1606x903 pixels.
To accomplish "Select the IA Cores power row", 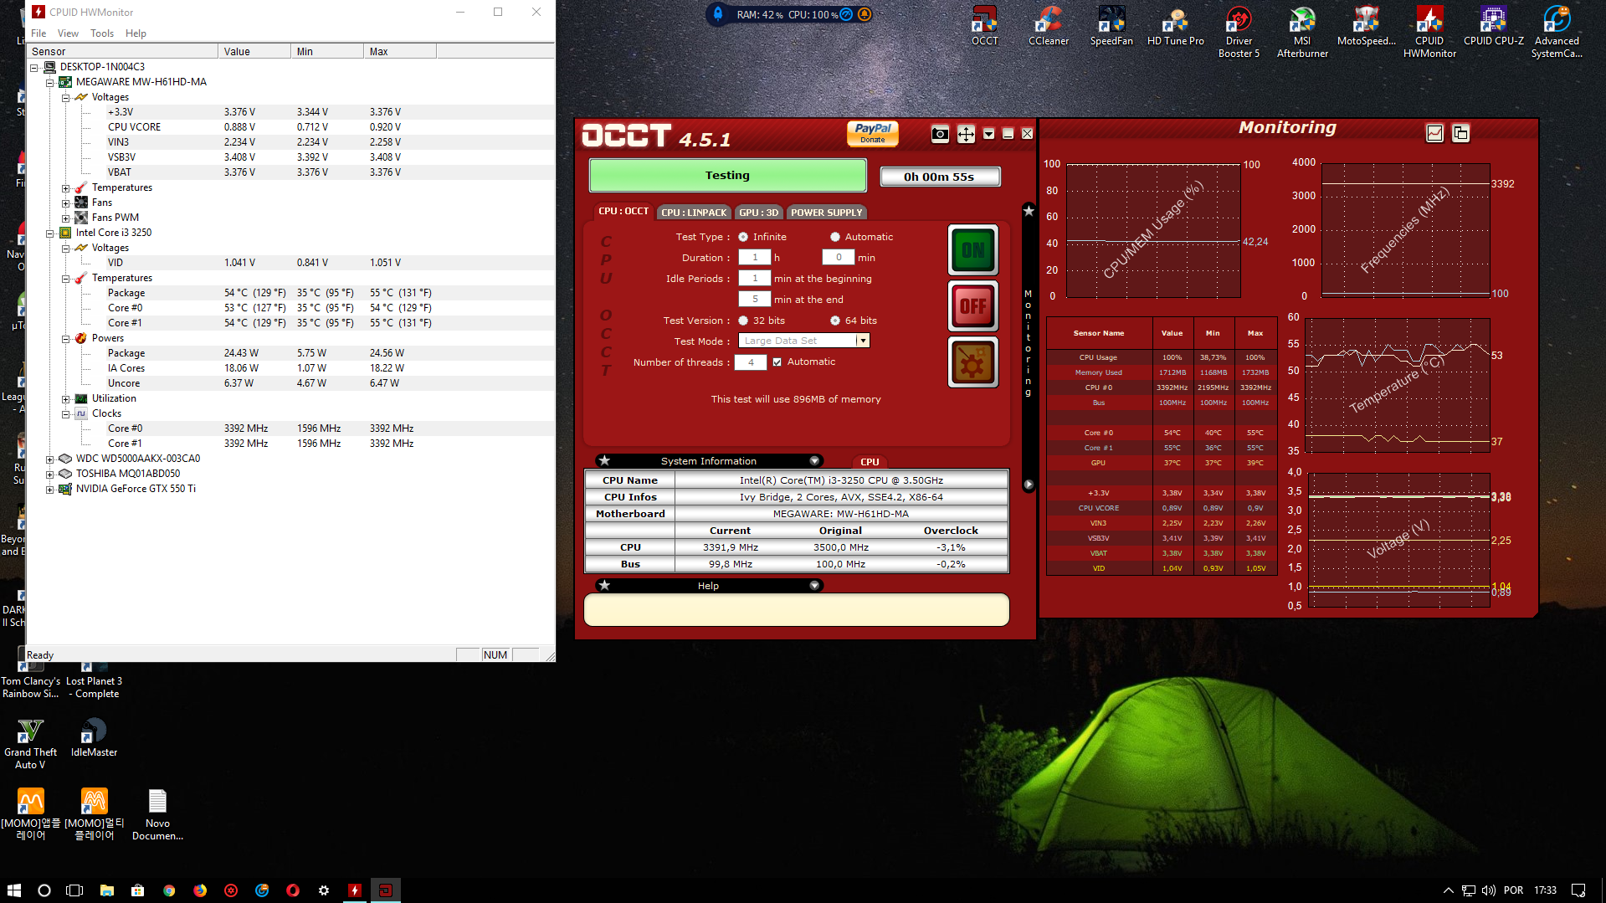I will 290,368.
